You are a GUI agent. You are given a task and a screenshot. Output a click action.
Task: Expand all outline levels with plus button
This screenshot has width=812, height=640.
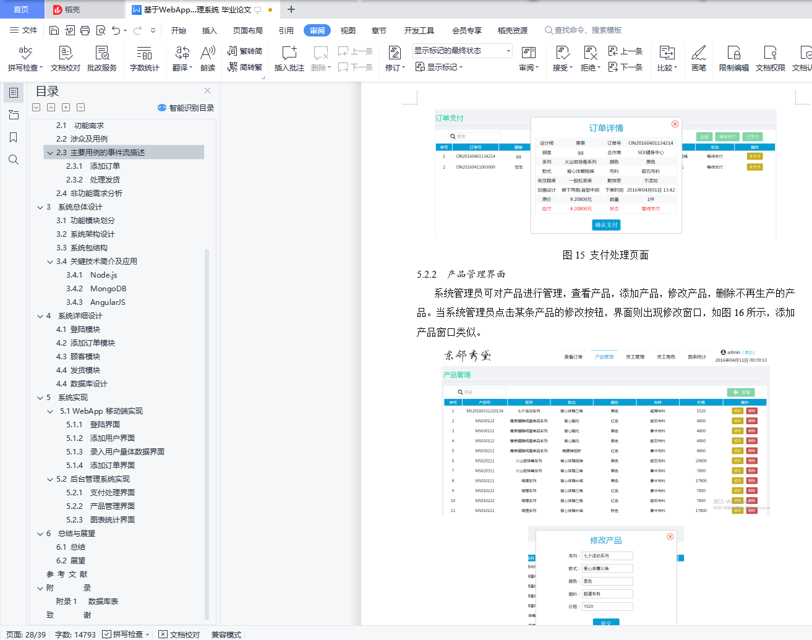tap(66, 108)
